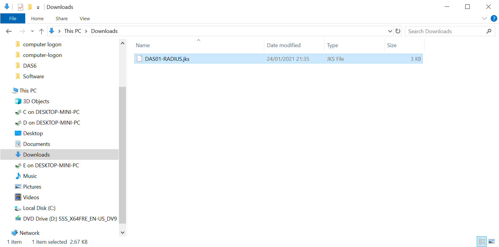Click the Up directory arrow
Screen dimensions: 499x247
tap(42, 31)
